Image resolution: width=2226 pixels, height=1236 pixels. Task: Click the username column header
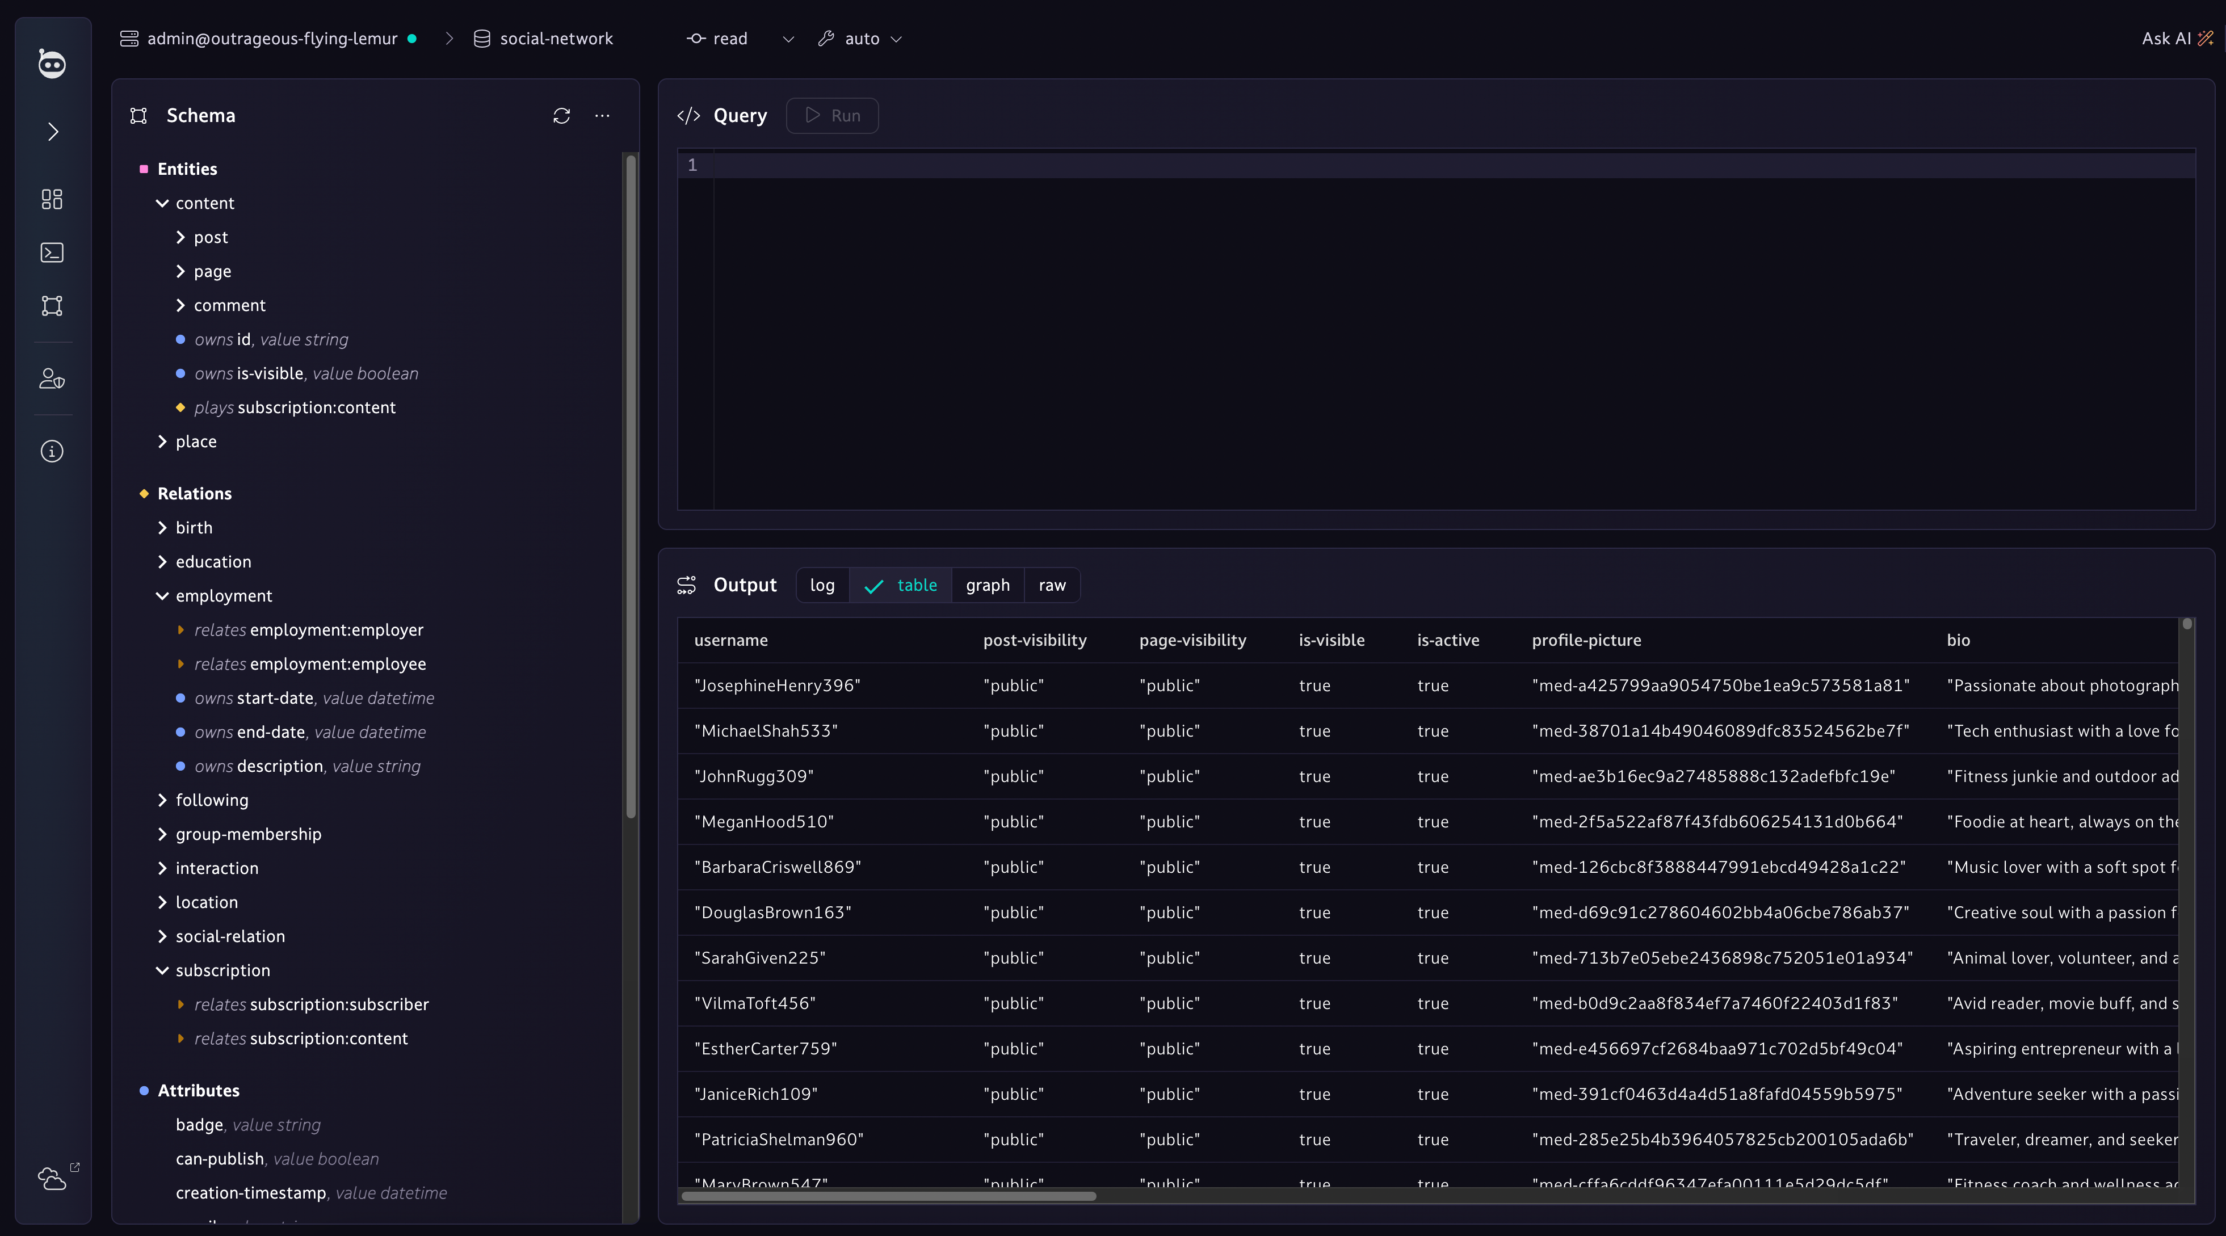pos(730,640)
